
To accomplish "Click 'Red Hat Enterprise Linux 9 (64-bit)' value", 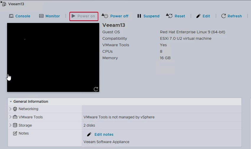I will point(193,32).
